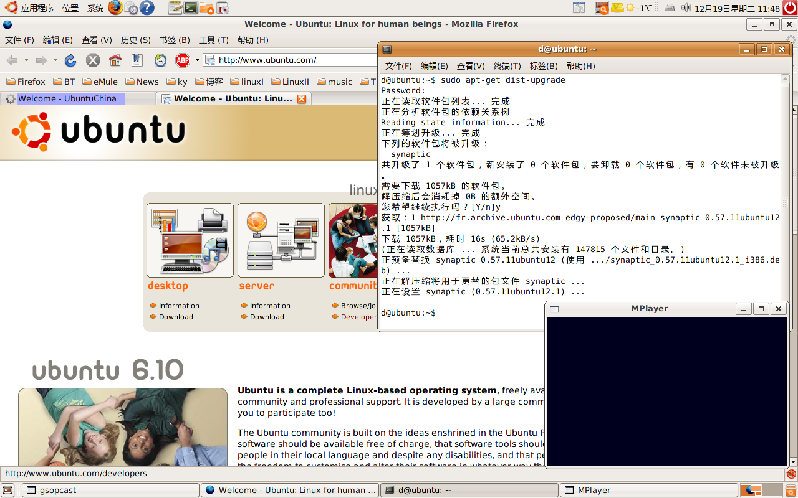Image resolution: width=798 pixels, height=498 pixels.
Task: Open the terminal 终端(T) menu
Action: pos(507,66)
